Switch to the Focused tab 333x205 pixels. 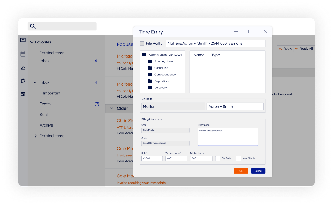coord(125,44)
